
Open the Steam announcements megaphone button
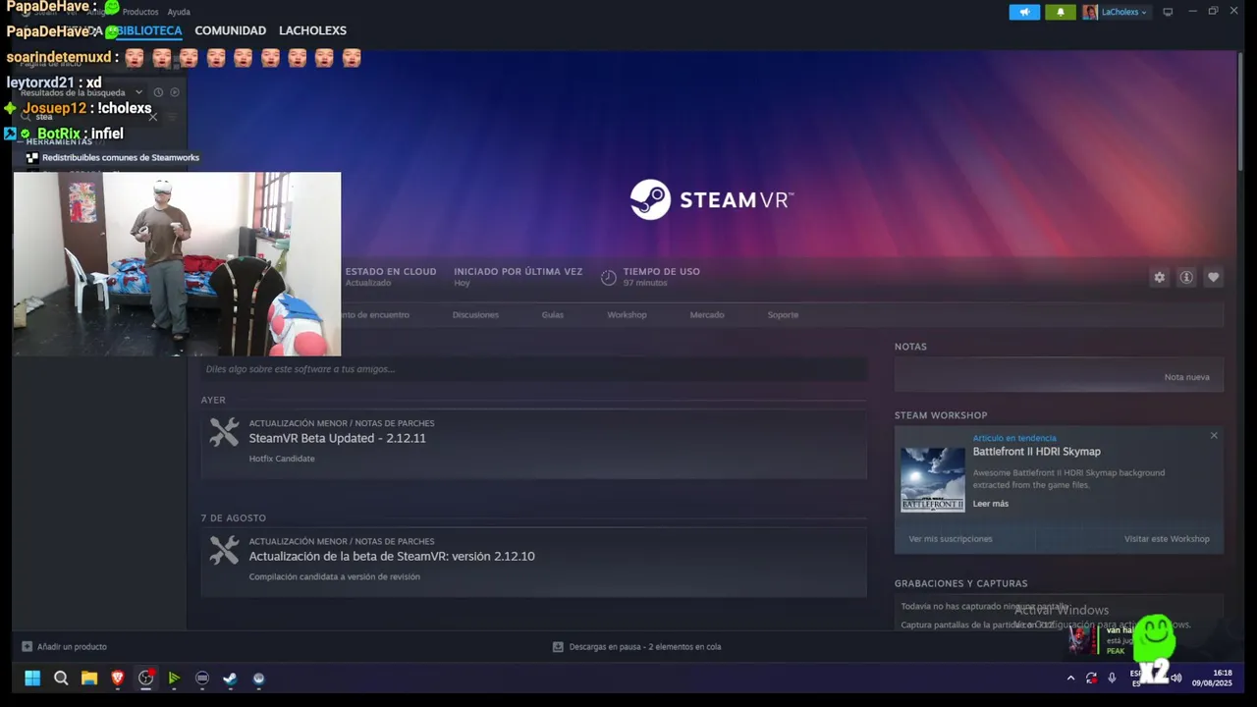coord(1024,12)
